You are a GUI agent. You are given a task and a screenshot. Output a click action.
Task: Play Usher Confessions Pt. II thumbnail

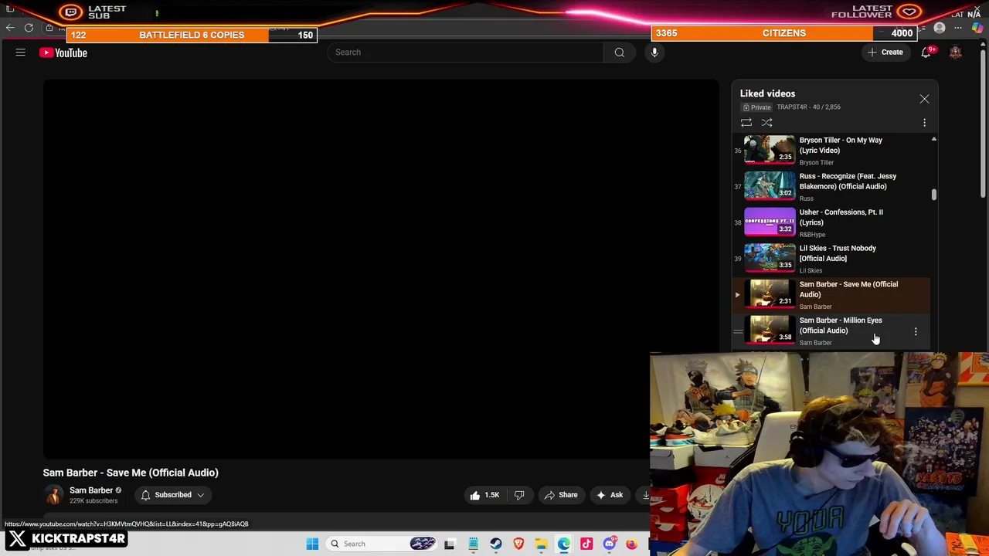[769, 222]
